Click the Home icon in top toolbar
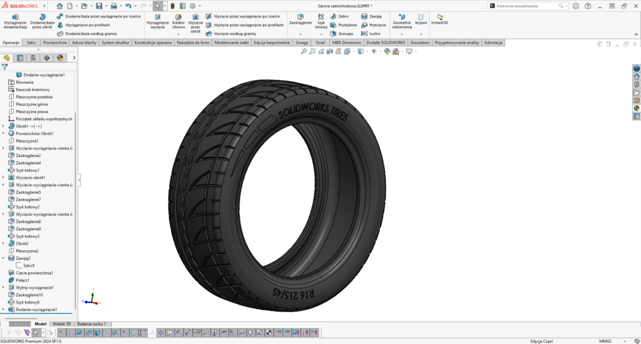 click(x=59, y=6)
